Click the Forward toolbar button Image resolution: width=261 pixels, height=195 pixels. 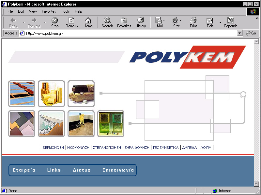click(x=34, y=22)
